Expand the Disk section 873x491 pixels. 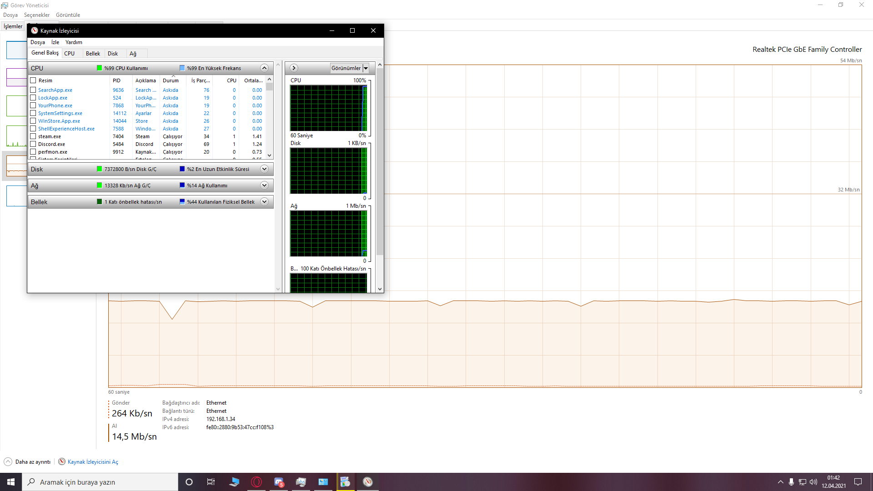pyautogui.click(x=264, y=169)
